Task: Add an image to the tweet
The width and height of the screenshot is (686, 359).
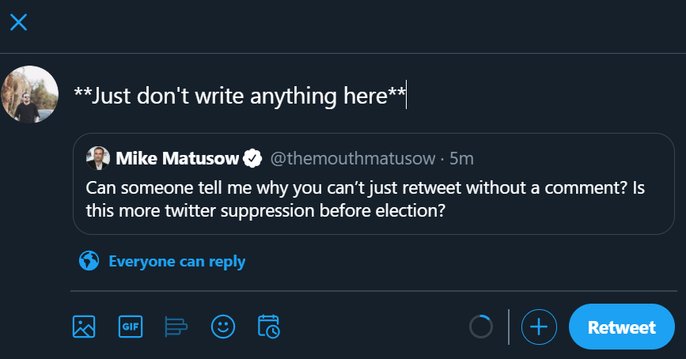Action: click(84, 327)
